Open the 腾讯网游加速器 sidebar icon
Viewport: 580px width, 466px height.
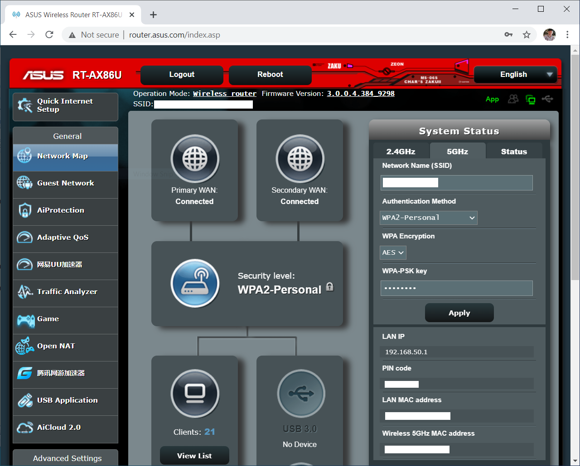pyautogui.click(x=24, y=373)
